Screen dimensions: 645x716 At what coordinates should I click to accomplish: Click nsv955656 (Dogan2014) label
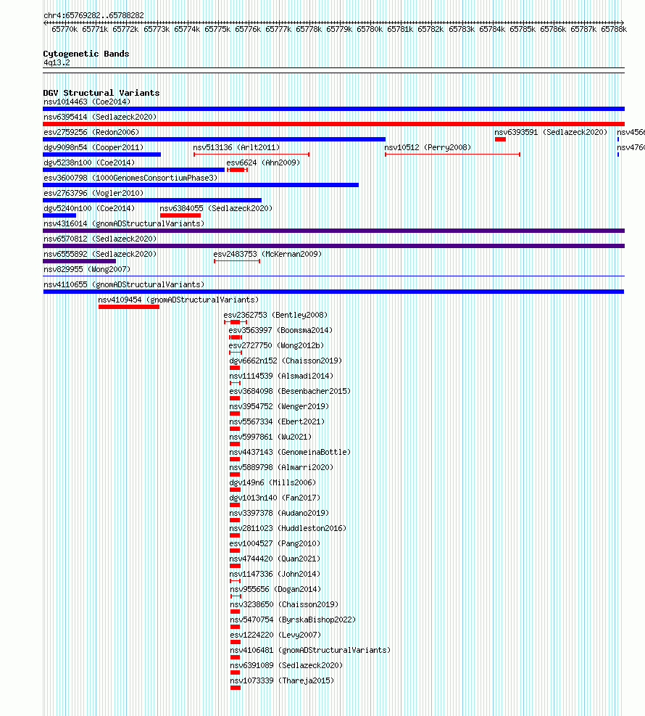(x=275, y=590)
